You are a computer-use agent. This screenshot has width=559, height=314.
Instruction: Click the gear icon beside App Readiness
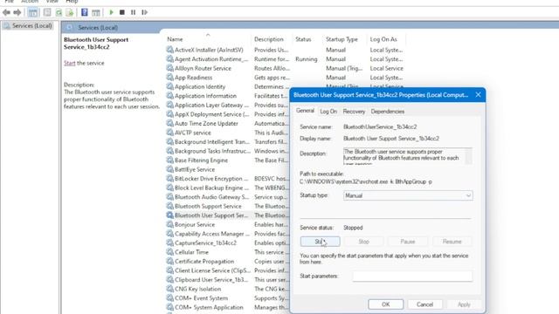170,78
